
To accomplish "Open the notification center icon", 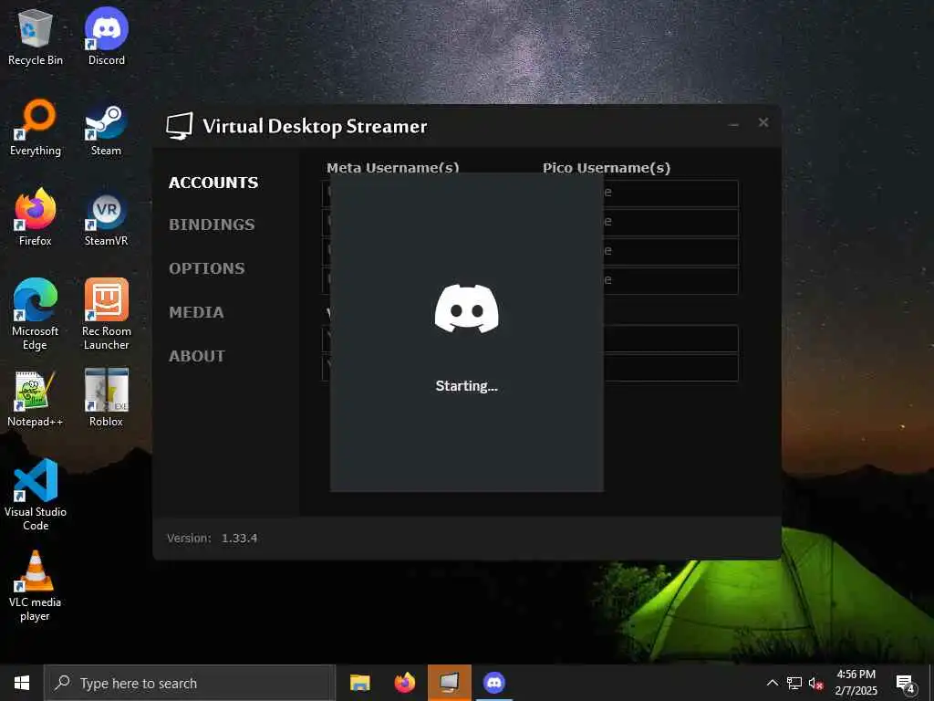I will pyautogui.click(x=906, y=684).
